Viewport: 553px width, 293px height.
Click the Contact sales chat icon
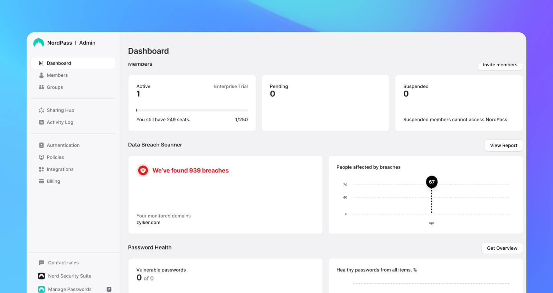click(41, 263)
